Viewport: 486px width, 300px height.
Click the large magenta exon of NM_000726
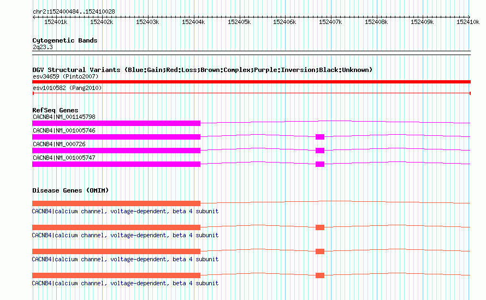[116, 151]
